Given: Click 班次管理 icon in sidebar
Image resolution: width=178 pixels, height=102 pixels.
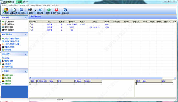Looking at the screenshot, I should pos(3,78).
